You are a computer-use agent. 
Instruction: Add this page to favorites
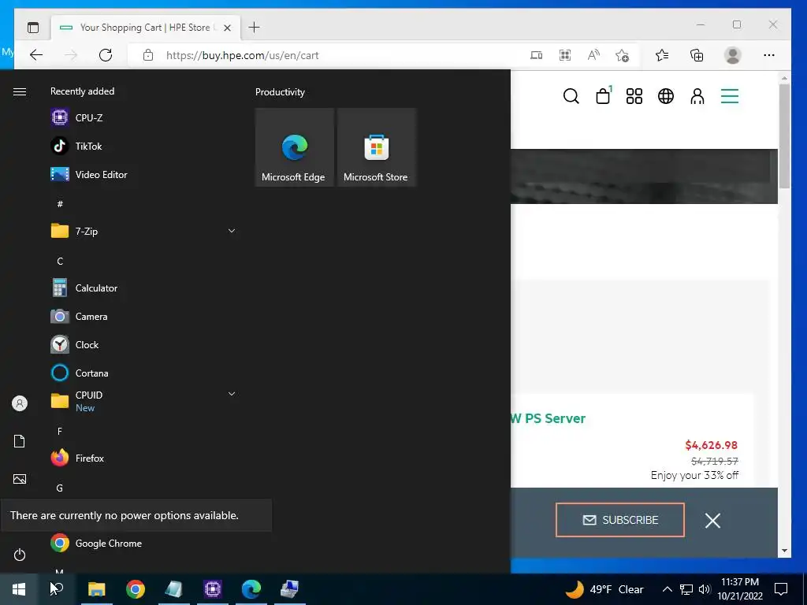623,55
